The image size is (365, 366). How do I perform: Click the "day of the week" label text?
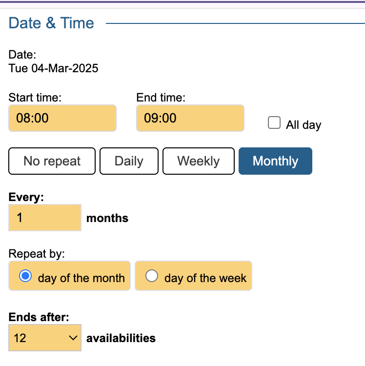tap(205, 278)
